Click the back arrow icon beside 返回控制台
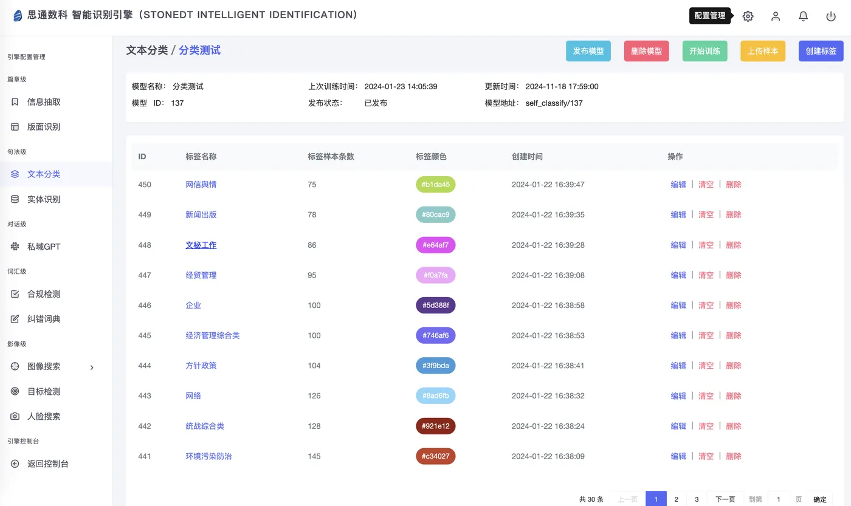851x506 pixels. tap(15, 464)
